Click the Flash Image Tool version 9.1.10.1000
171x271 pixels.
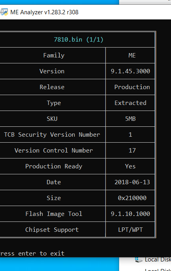tap(130, 214)
